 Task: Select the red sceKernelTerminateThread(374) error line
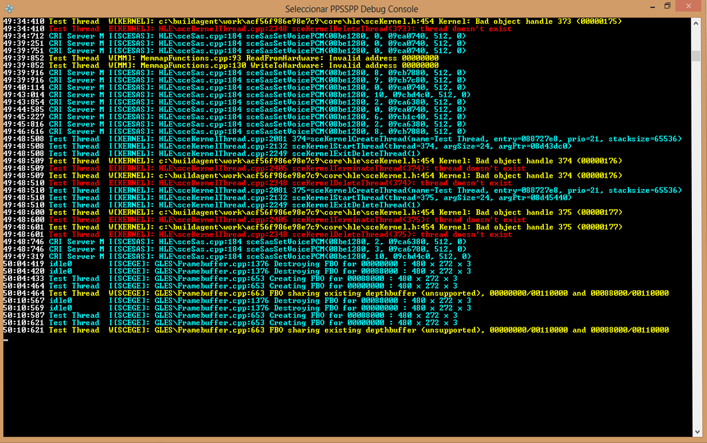pyautogui.click(x=264, y=168)
